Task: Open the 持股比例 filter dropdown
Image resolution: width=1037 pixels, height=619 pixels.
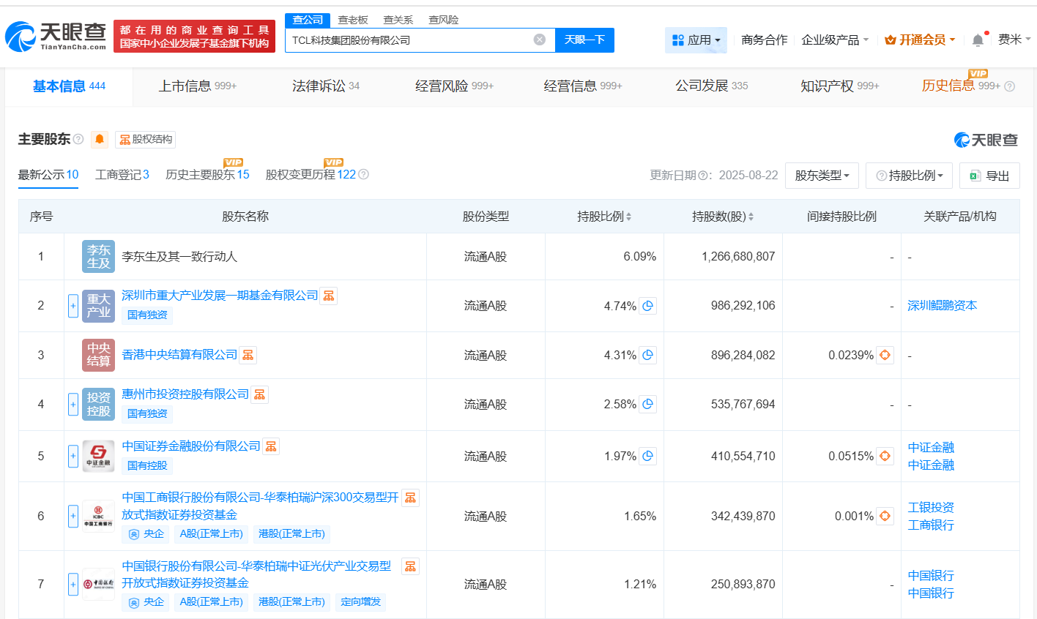Action: coord(909,175)
